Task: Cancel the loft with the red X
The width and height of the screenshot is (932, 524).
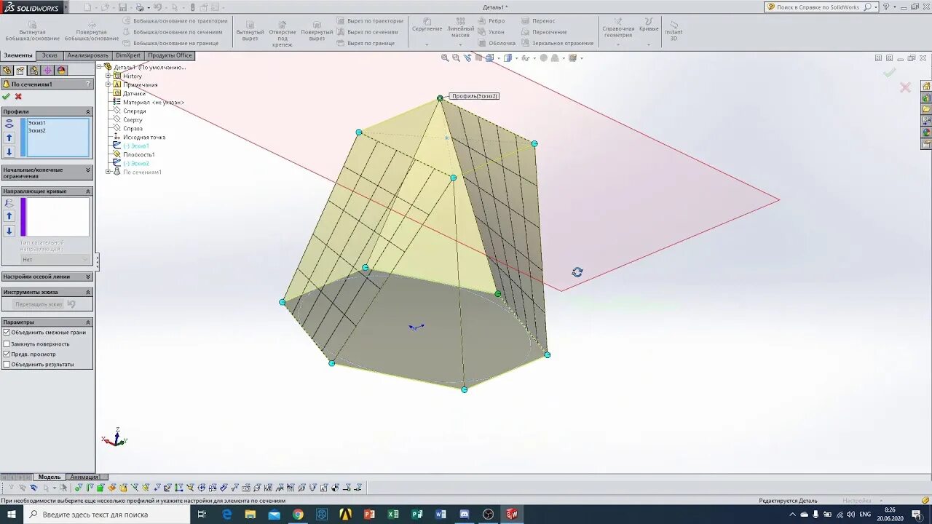Action: tap(17, 95)
